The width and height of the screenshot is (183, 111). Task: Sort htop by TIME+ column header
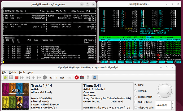click(161, 37)
